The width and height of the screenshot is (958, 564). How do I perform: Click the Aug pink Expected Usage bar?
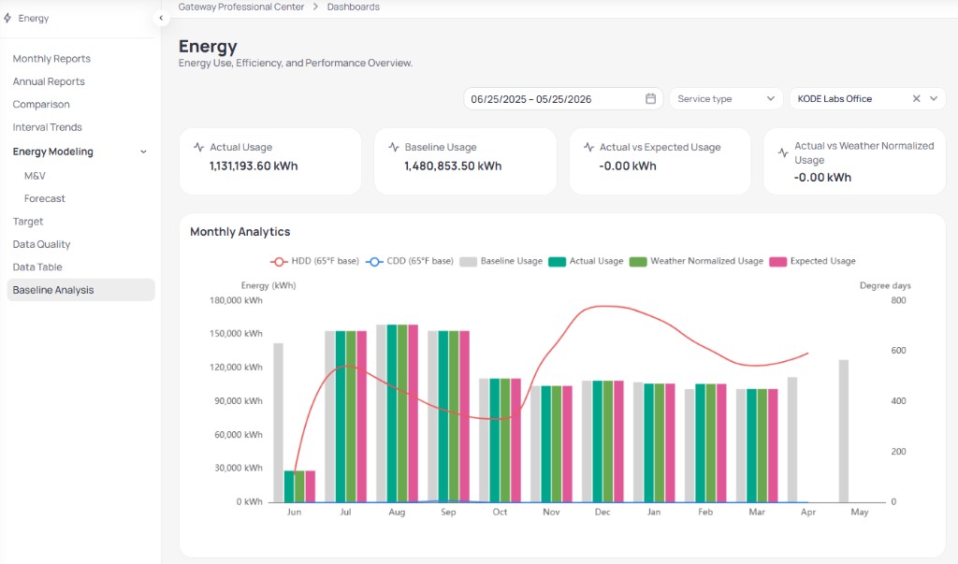[413, 413]
